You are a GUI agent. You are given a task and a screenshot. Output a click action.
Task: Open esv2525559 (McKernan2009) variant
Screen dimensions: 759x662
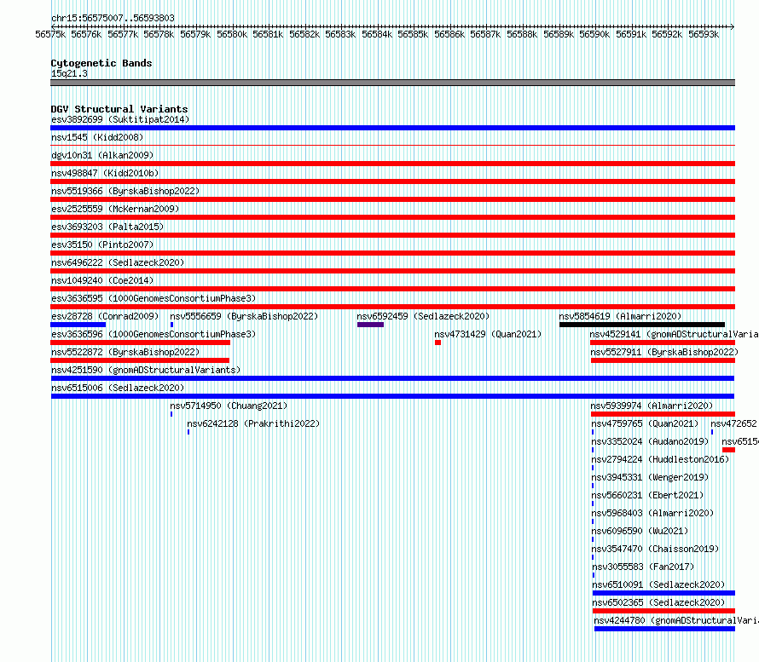[115, 209]
